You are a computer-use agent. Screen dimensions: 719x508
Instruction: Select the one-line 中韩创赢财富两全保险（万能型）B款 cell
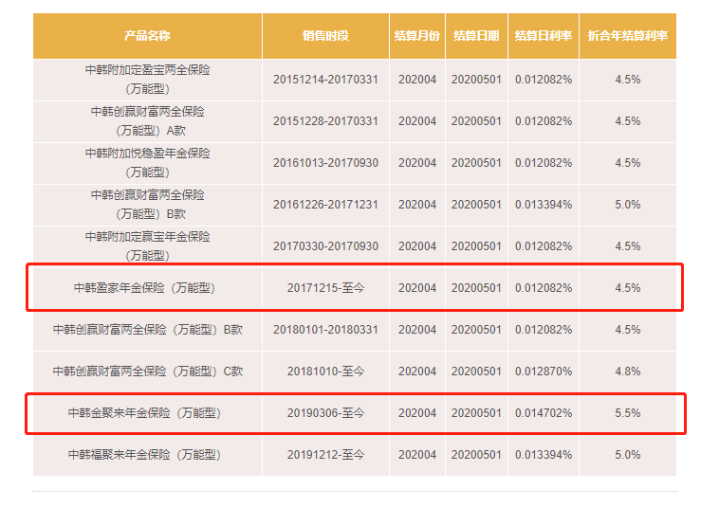[147, 330]
